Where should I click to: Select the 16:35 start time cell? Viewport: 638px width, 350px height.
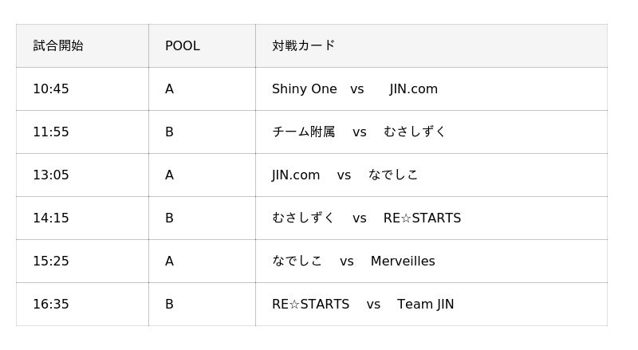[51, 305]
